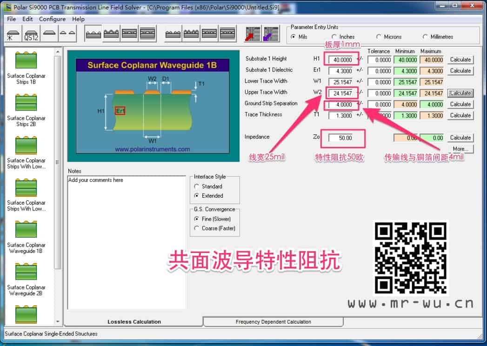Open the Help menu
This screenshot has width=487, height=346.
pyautogui.click(x=78, y=19)
